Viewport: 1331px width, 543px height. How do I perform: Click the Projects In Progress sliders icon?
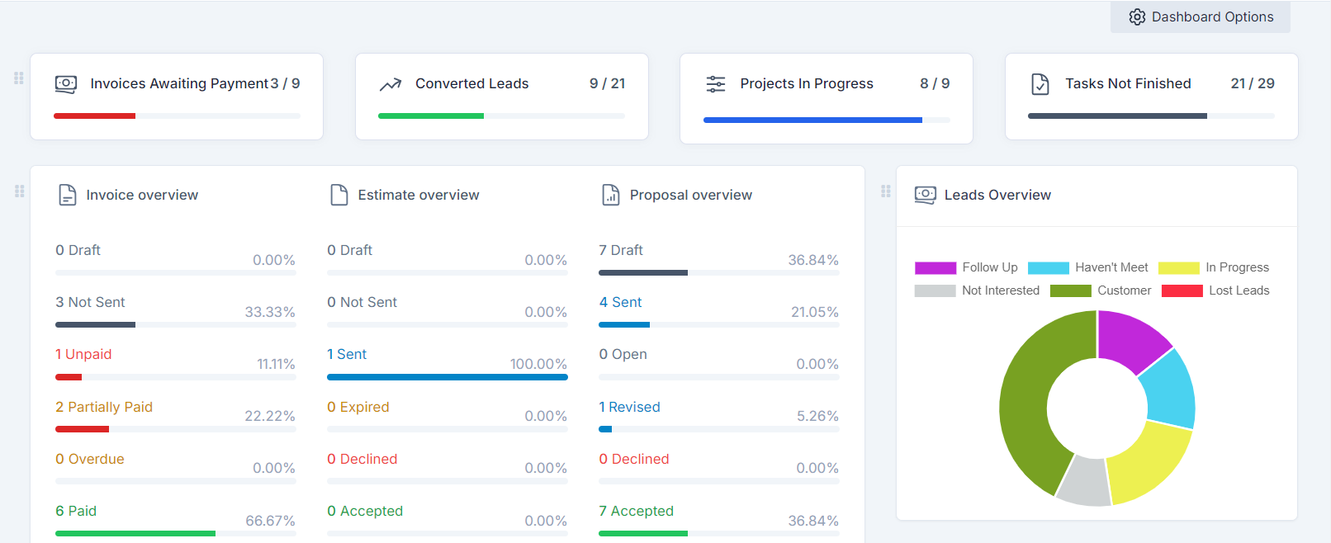[x=716, y=84]
